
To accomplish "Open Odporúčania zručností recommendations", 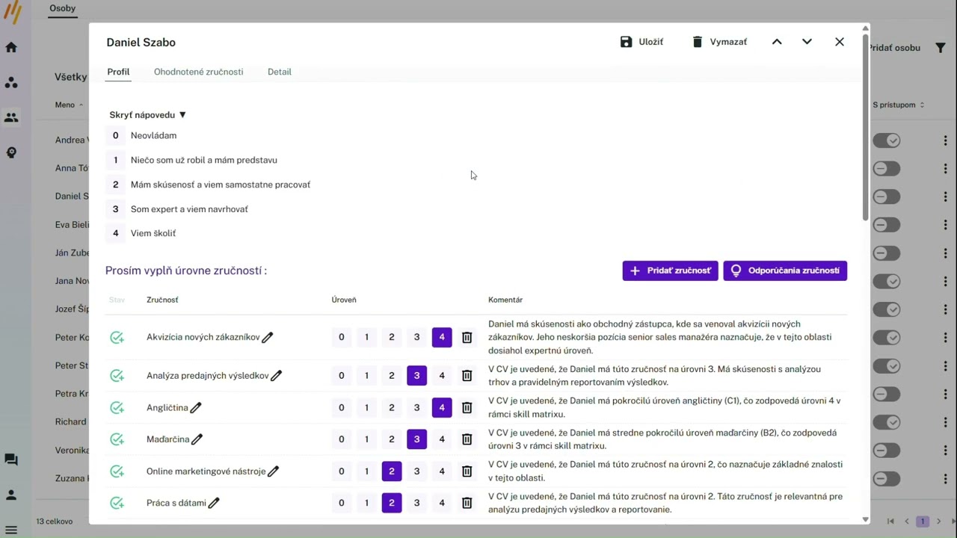I will pos(785,270).
